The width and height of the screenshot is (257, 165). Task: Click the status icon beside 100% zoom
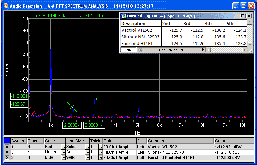click(140, 50)
